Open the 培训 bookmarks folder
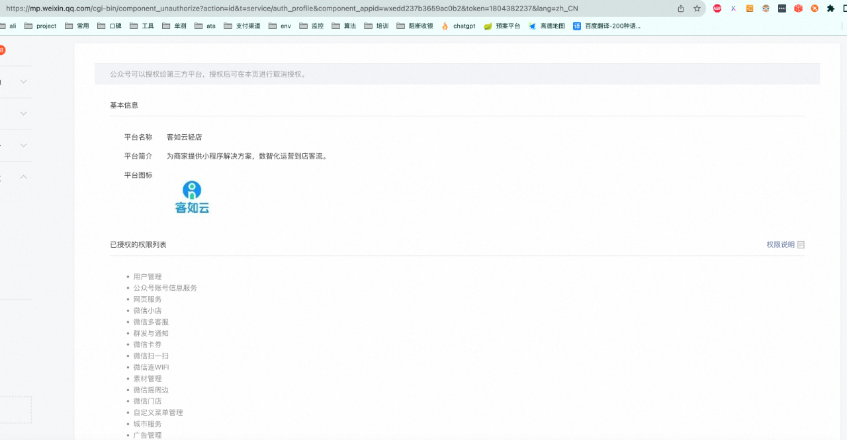 (x=377, y=26)
